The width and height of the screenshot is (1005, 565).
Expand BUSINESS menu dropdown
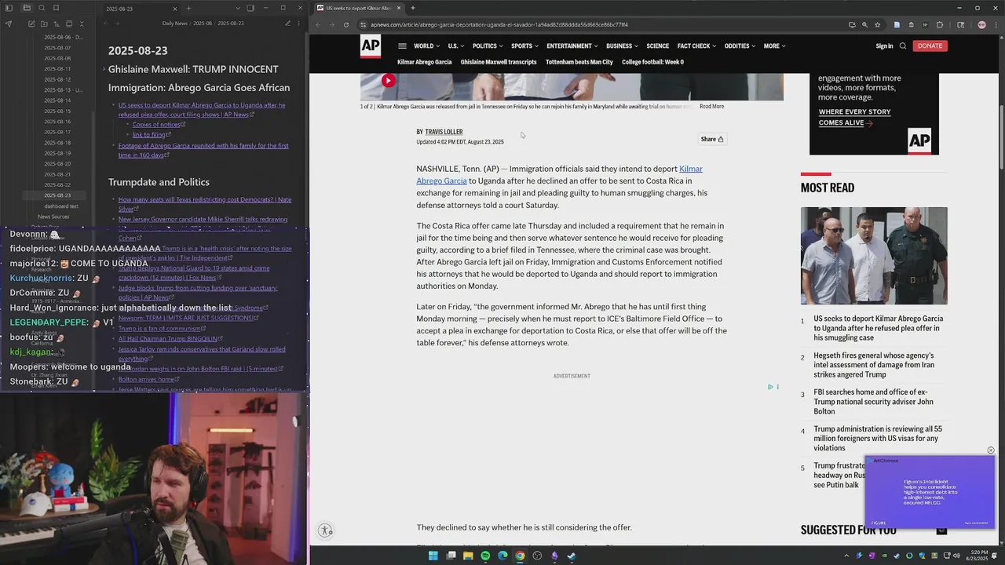[622, 46]
